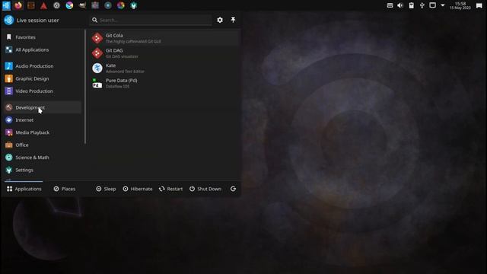Switch to the Places tab
Viewport: 487px width, 274px height.
click(64, 189)
